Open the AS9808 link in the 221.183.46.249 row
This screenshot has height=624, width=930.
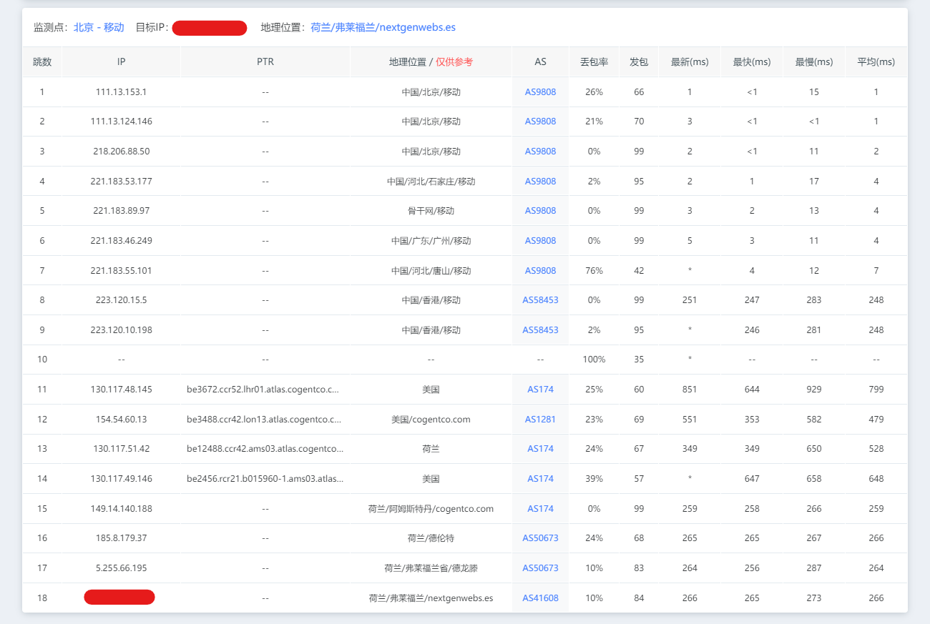click(540, 241)
